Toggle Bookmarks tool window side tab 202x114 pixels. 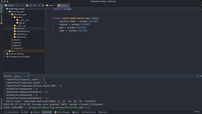[1, 104]
